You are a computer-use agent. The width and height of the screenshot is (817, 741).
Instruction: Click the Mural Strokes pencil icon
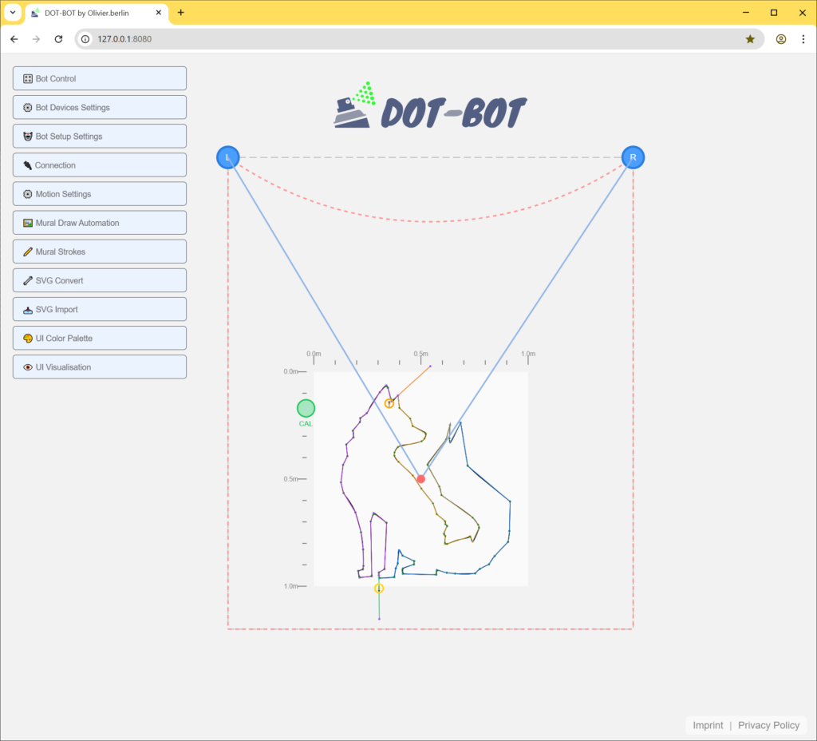coord(28,252)
